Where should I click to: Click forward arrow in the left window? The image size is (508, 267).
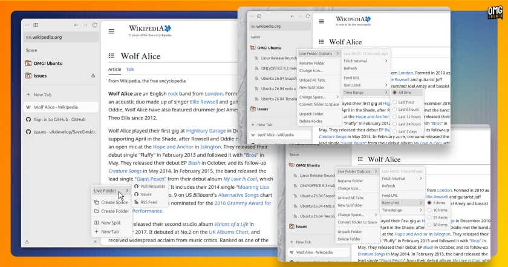[x=85, y=25]
